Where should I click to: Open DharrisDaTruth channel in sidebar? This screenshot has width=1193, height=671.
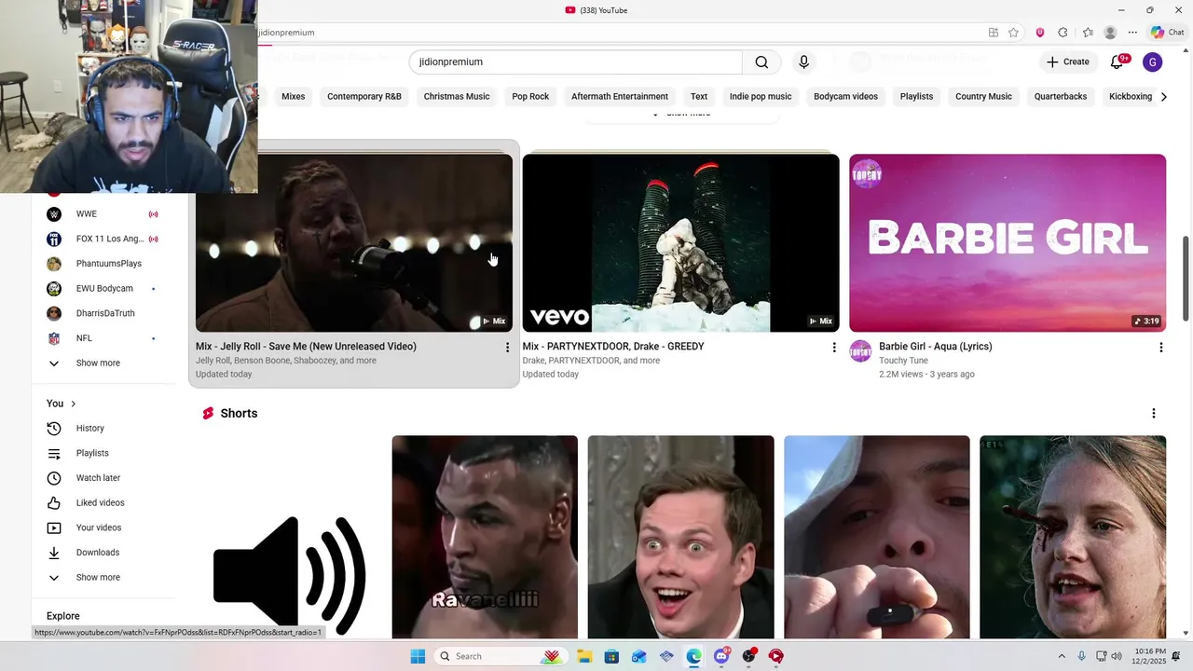pyautogui.click(x=103, y=313)
